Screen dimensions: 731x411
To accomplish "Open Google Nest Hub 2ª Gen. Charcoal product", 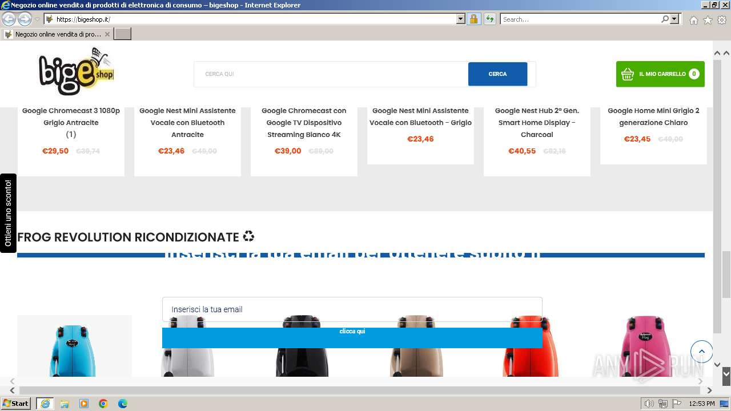I will [x=537, y=123].
